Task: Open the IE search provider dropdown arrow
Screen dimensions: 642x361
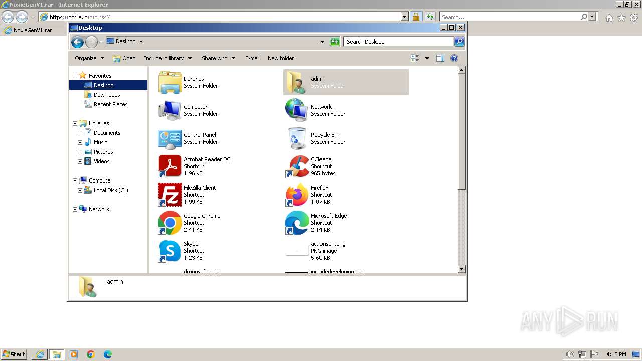Action: click(x=593, y=17)
